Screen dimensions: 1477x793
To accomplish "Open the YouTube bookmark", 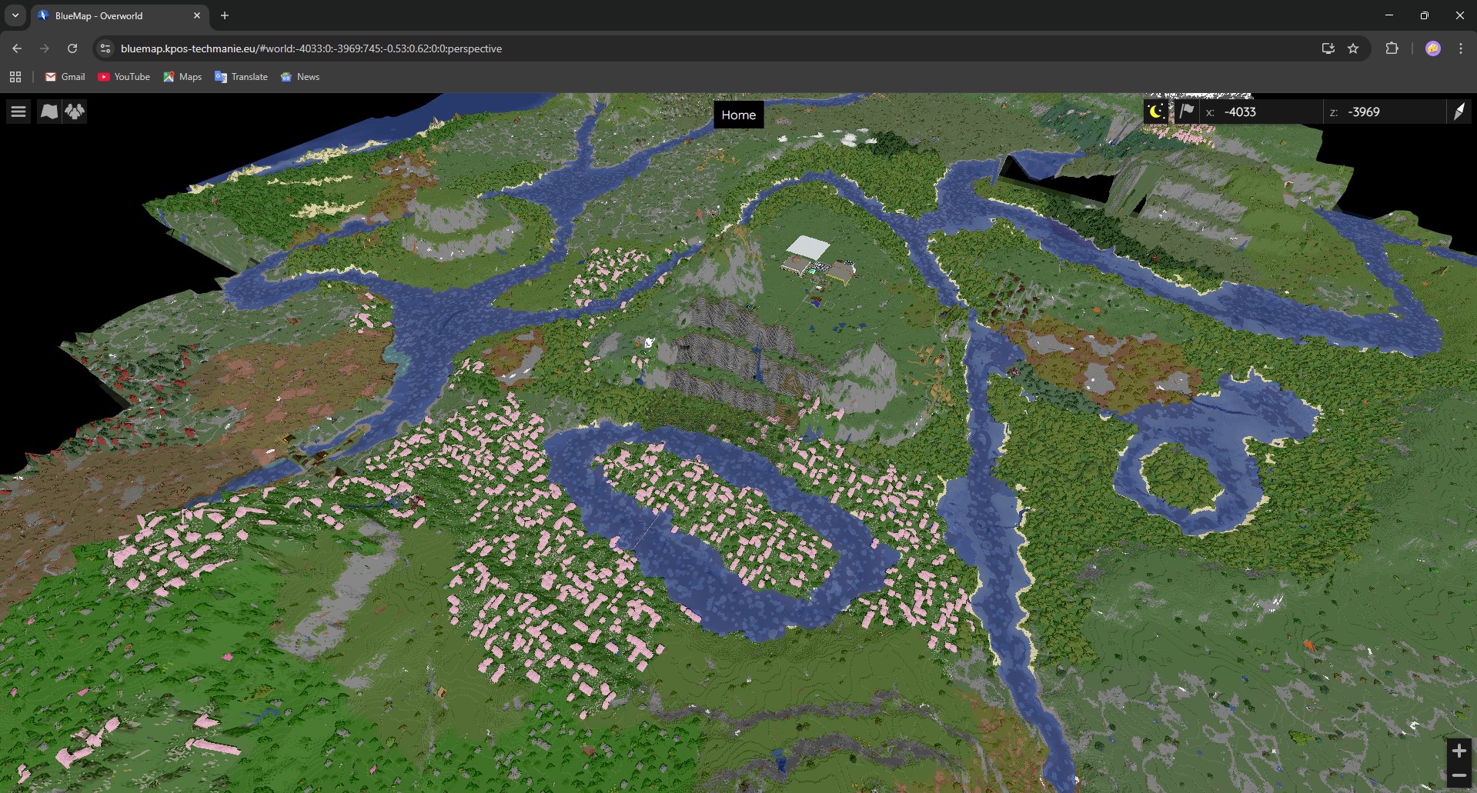I will pos(124,77).
